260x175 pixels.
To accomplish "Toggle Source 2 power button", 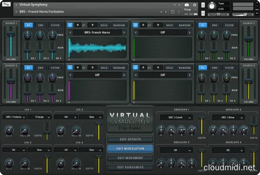I will coord(136,25).
